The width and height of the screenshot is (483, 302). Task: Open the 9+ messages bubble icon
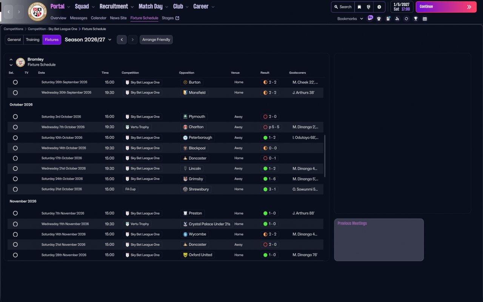pyautogui.click(x=370, y=18)
